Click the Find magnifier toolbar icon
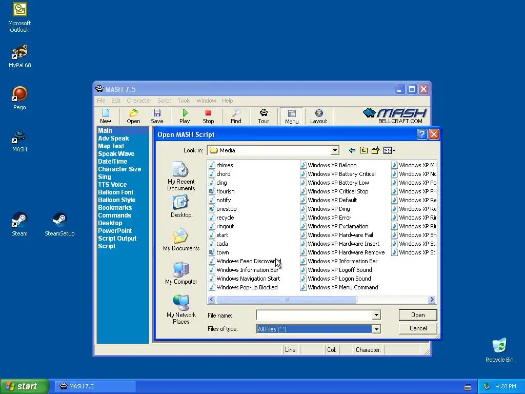This screenshot has height=394, width=525. tap(236, 116)
